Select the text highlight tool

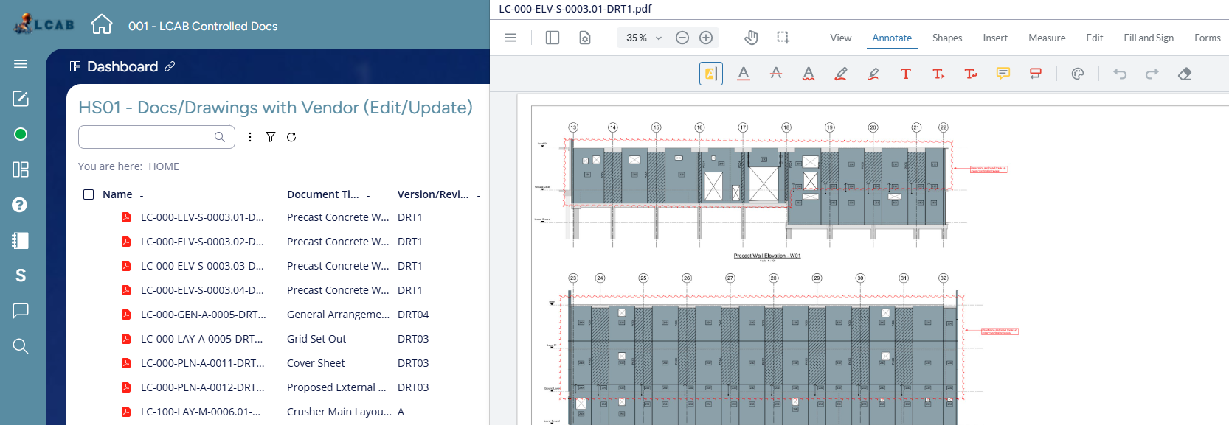[711, 74]
